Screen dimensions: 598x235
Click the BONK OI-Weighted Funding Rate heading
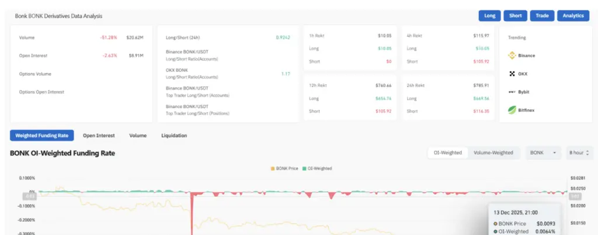pos(62,153)
